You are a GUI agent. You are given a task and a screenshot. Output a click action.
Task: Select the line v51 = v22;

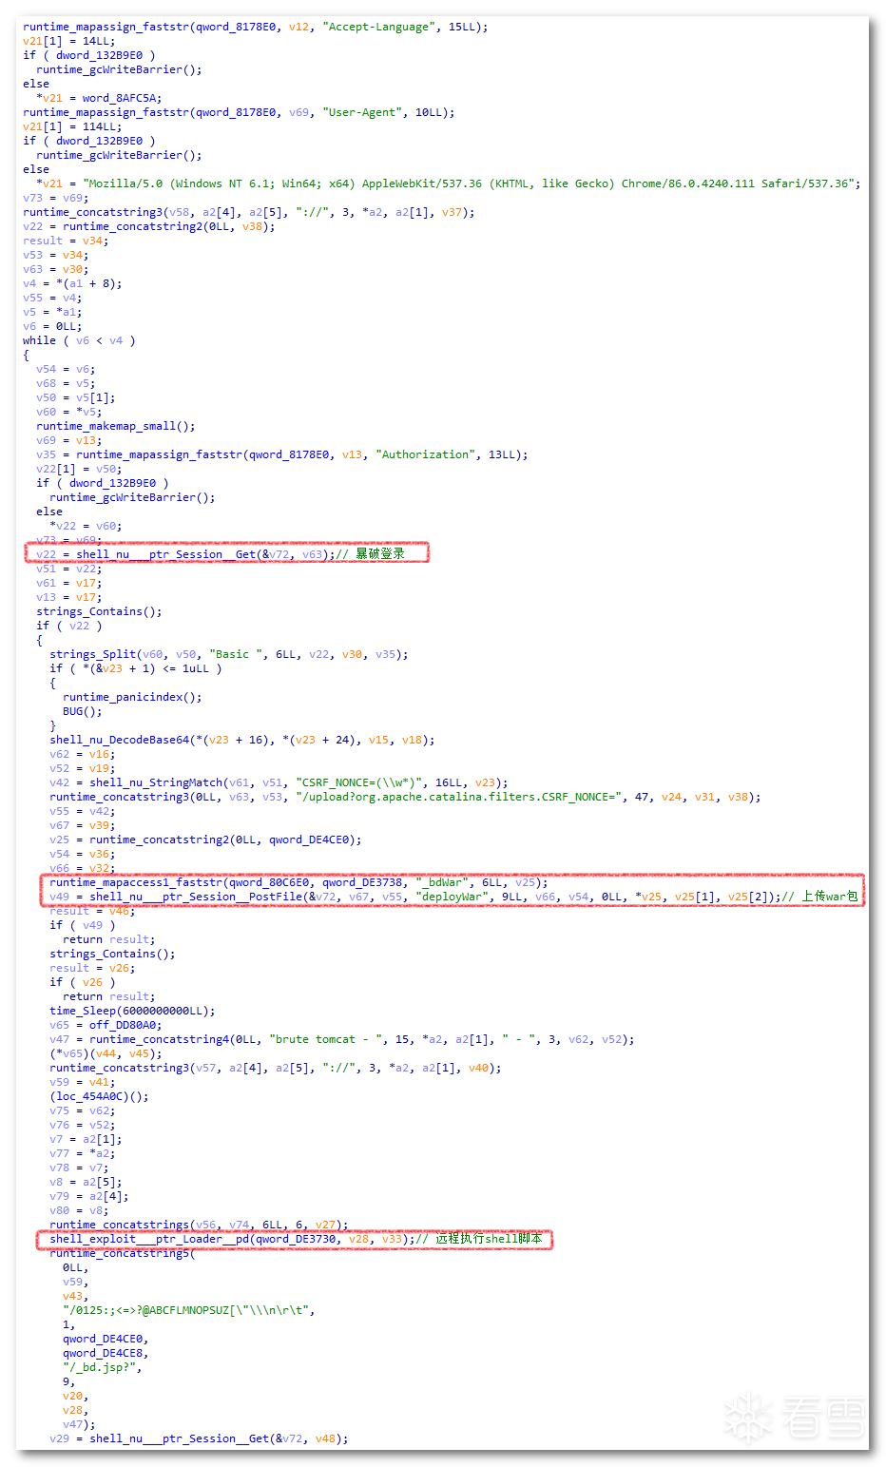(69, 569)
